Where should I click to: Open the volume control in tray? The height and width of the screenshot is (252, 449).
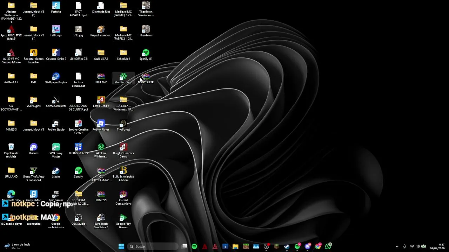417,246
